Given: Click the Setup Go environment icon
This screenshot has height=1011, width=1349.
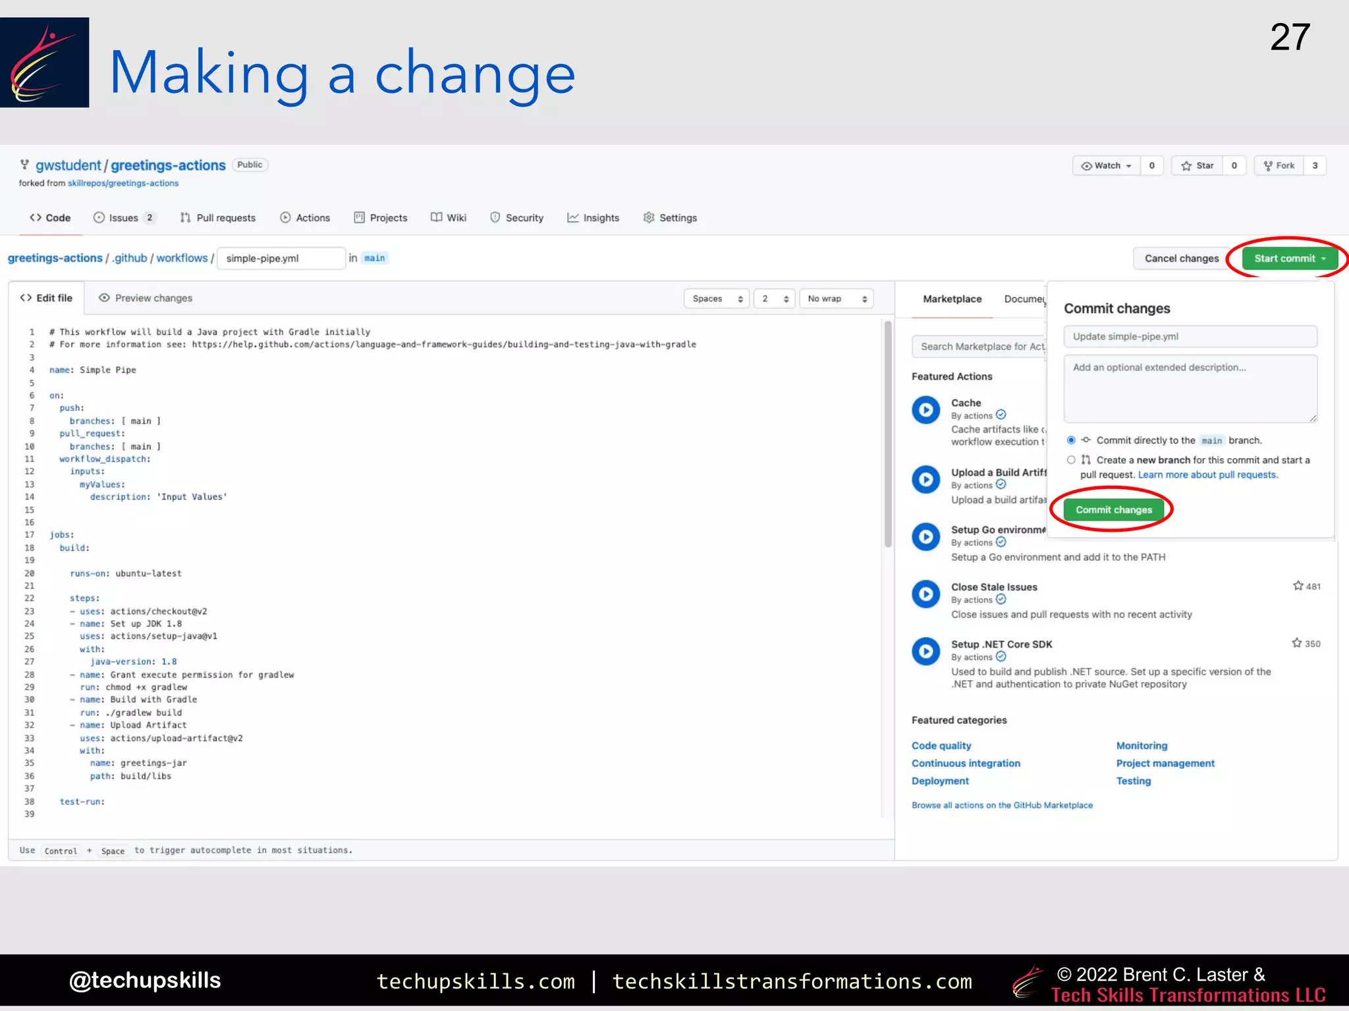Looking at the screenshot, I should point(925,537).
